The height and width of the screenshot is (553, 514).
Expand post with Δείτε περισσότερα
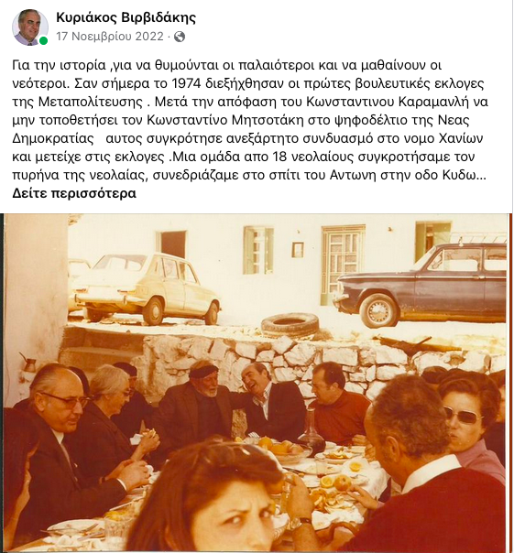click(x=74, y=193)
